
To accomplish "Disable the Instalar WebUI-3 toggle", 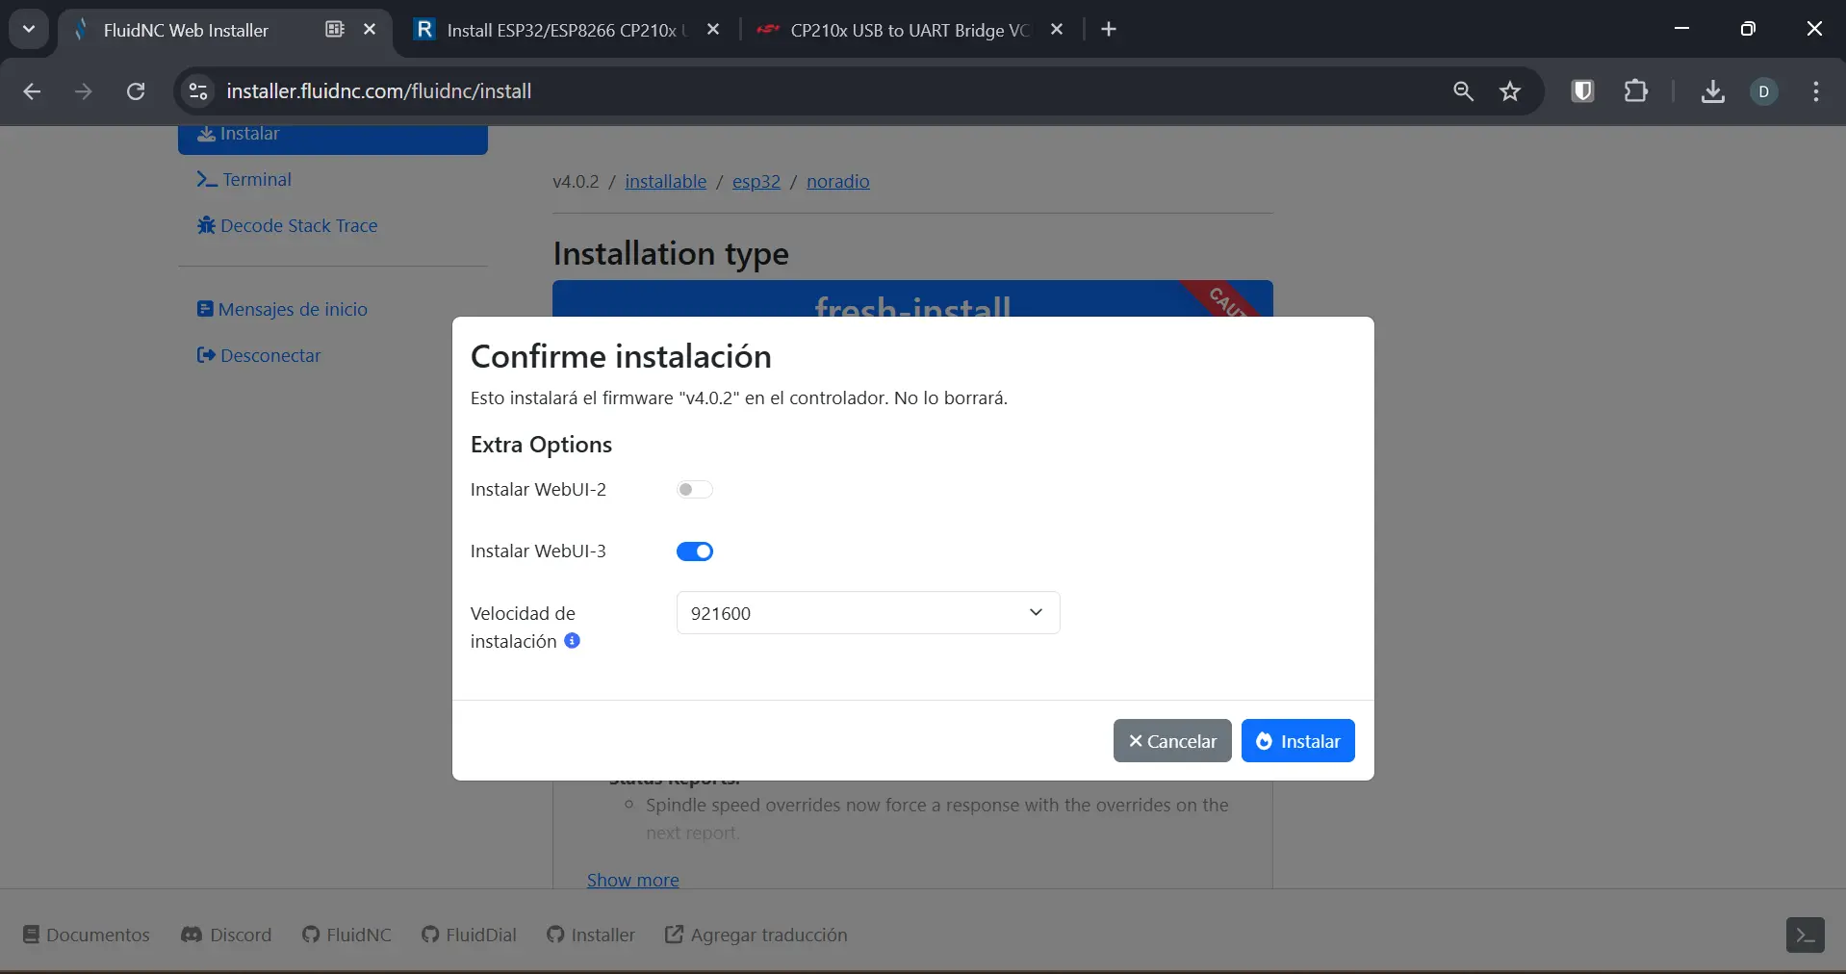I will point(695,551).
